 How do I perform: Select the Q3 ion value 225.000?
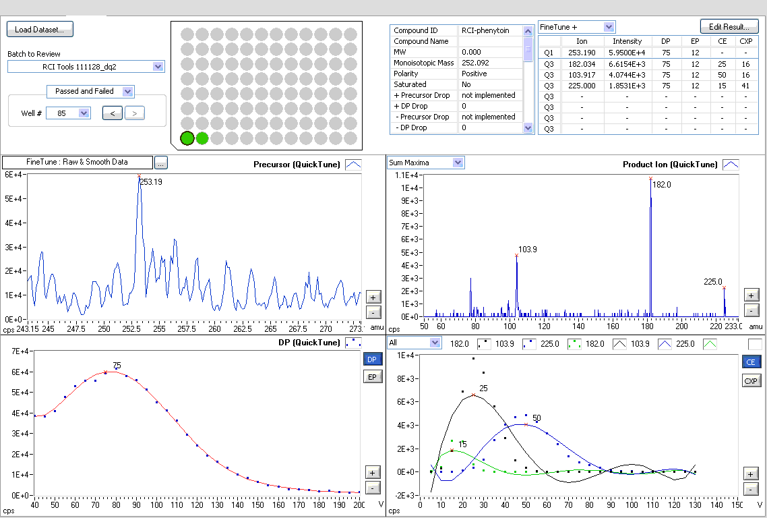(x=582, y=86)
